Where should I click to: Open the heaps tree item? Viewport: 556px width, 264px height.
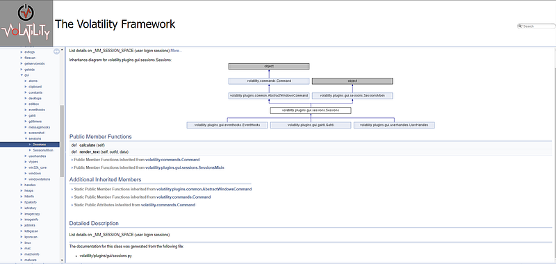coord(29,190)
